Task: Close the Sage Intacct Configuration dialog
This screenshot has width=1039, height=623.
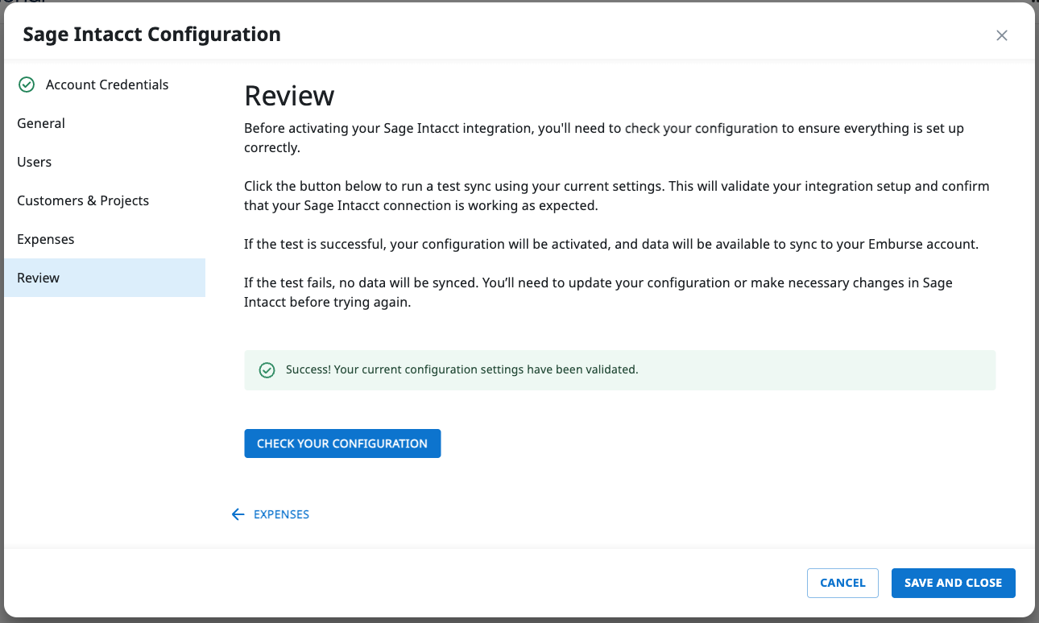Action: click(x=1002, y=35)
